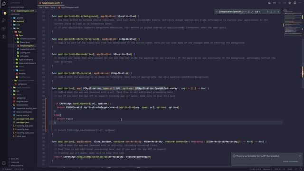Click the git branch indicator in status bar
The image size is (304, 171).
point(8,169)
